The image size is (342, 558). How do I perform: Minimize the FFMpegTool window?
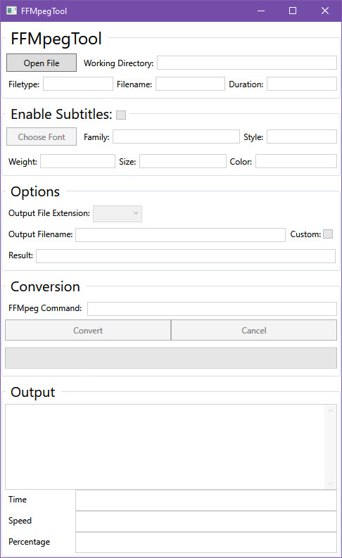pyautogui.click(x=261, y=11)
